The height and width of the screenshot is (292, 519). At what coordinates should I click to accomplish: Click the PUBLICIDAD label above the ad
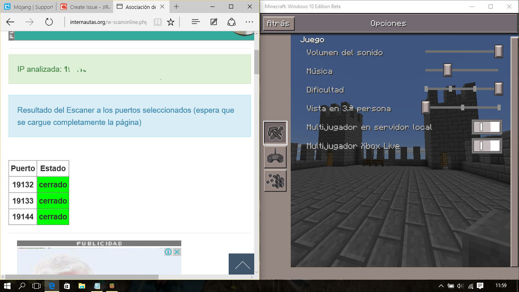click(99, 243)
